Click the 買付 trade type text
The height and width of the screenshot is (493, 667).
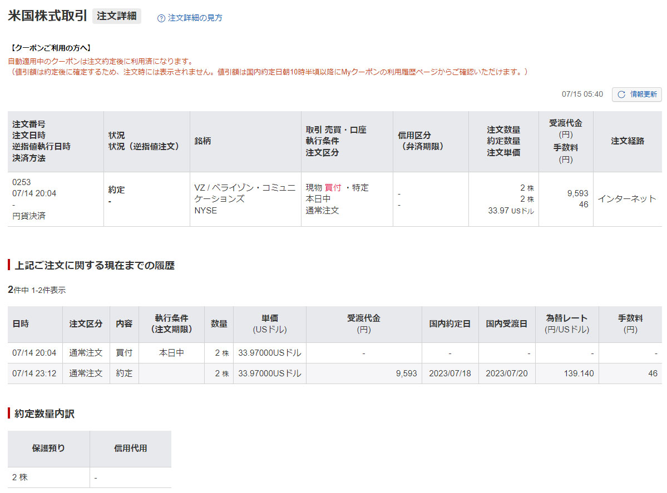pyautogui.click(x=333, y=188)
